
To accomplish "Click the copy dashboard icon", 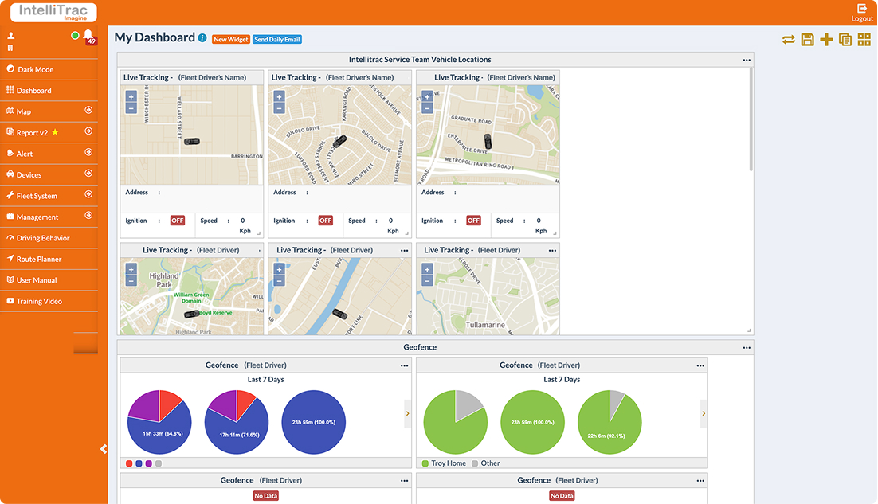I will (x=845, y=40).
